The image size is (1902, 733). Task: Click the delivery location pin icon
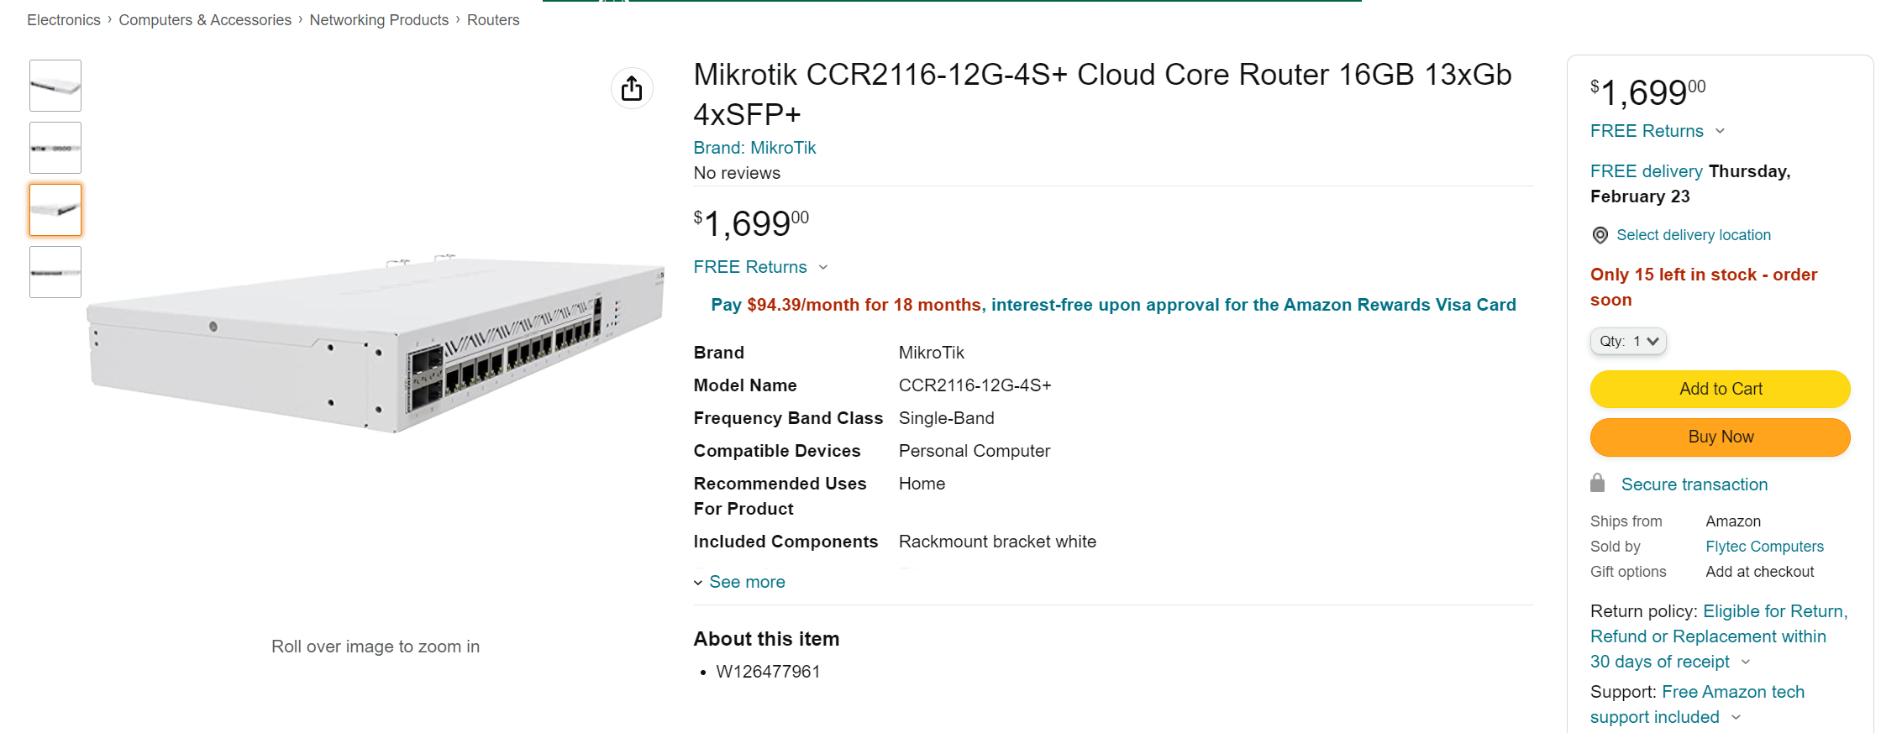point(1600,235)
